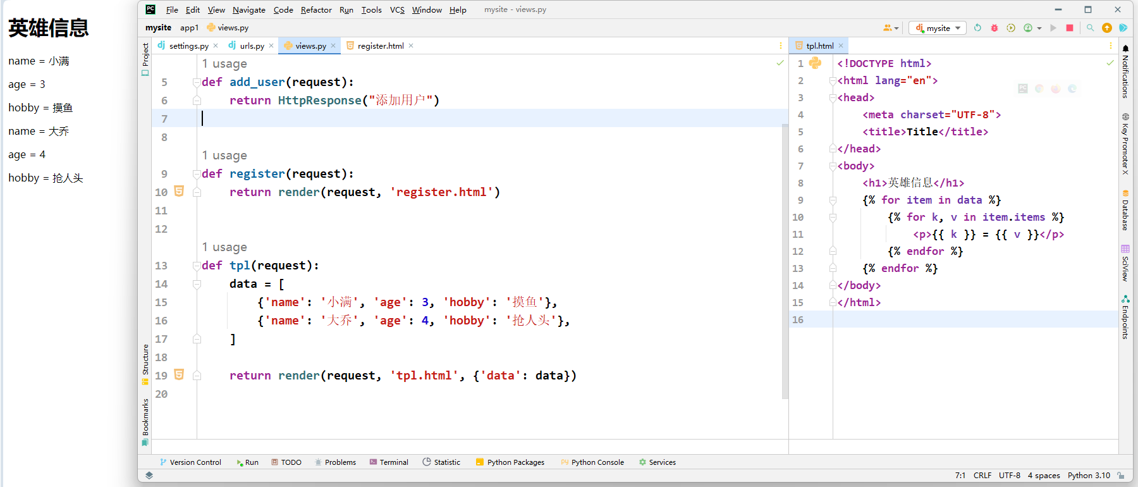Open the Code With Me people icon

pos(888,28)
